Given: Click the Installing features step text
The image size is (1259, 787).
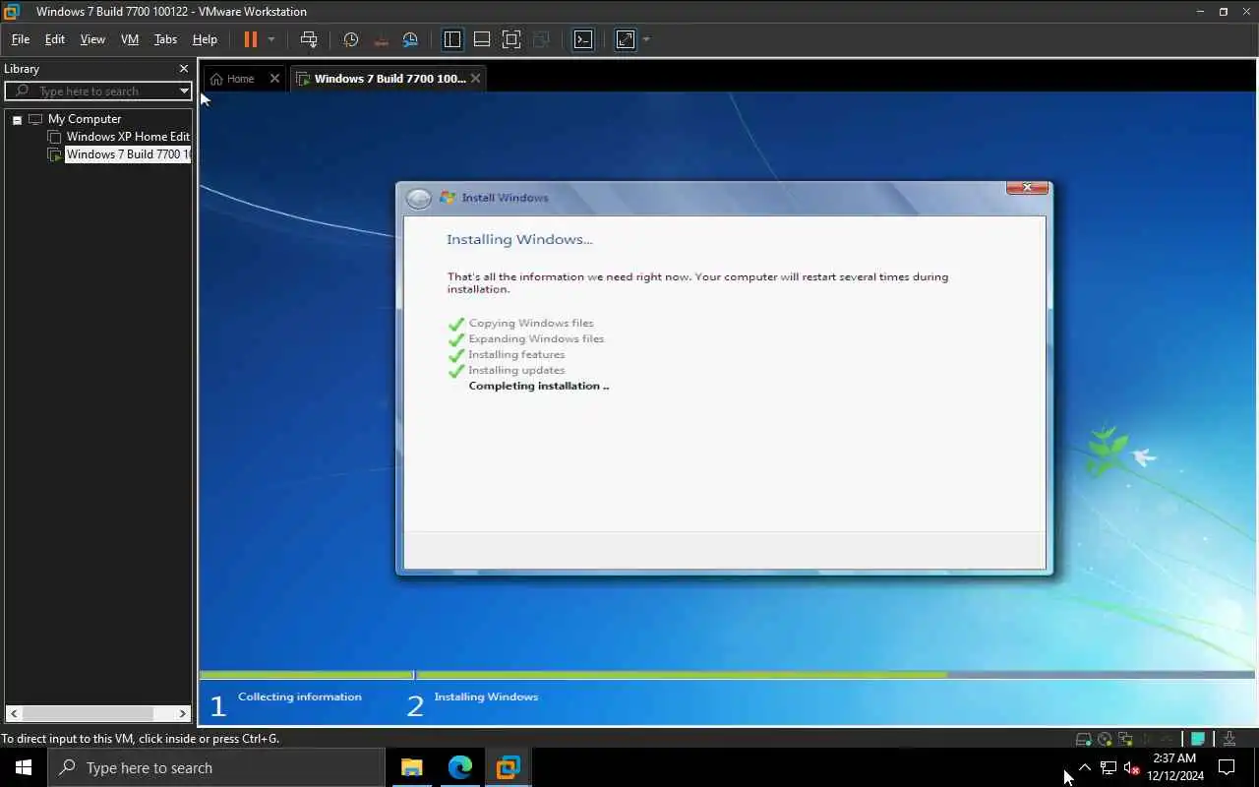Looking at the screenshot, I should 516,354.
